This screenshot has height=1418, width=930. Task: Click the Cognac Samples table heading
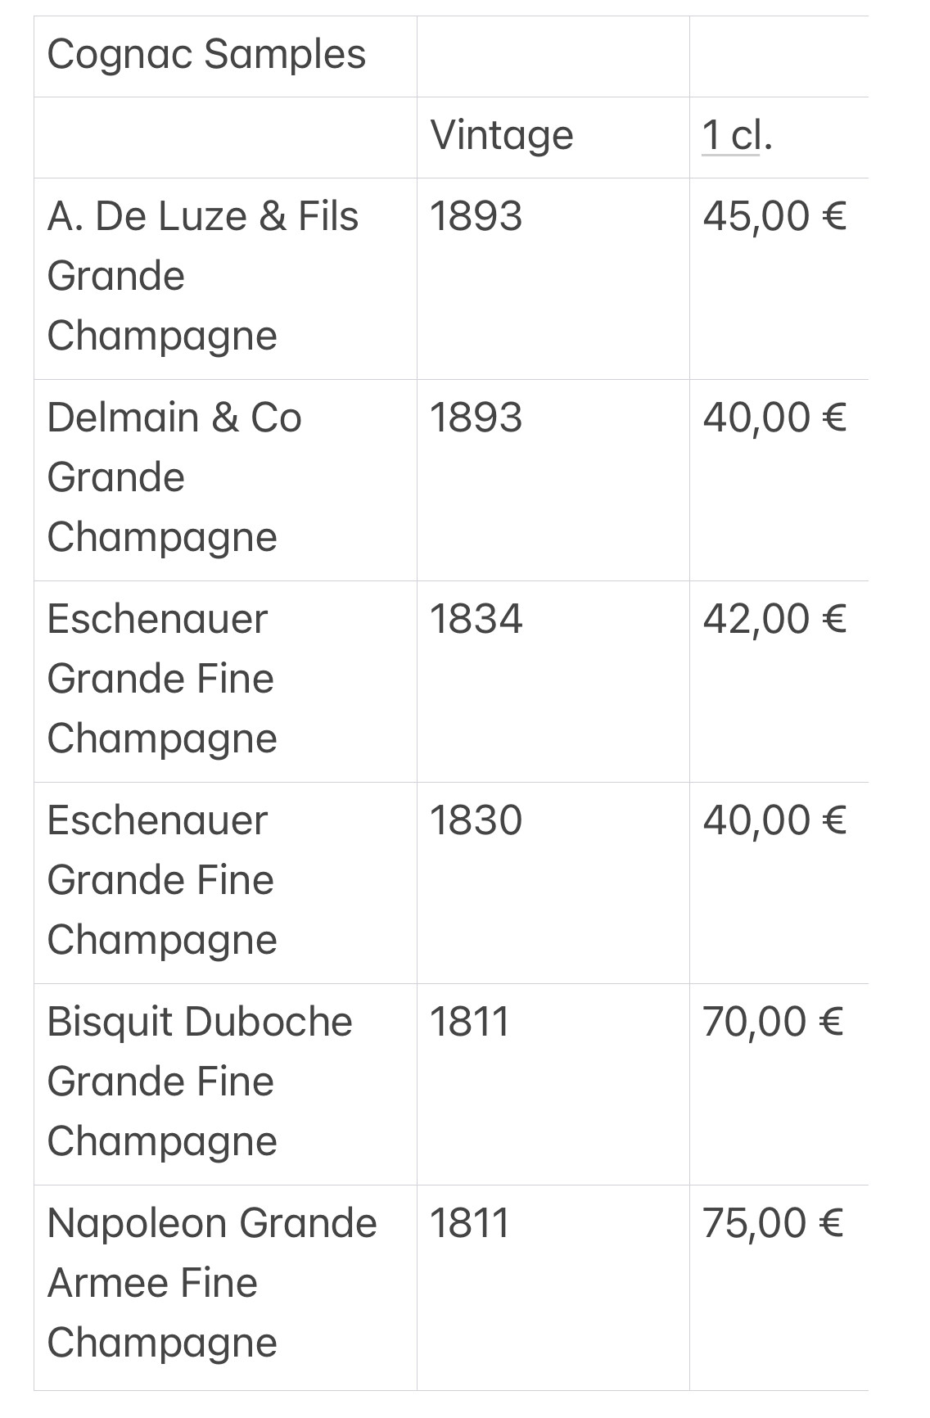tap(206, 56)
